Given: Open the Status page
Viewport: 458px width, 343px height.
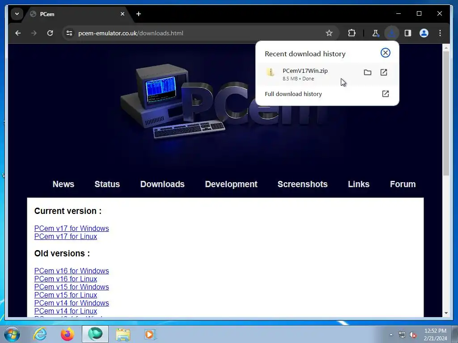Looking at the screenshot, I should coord(107,184).
